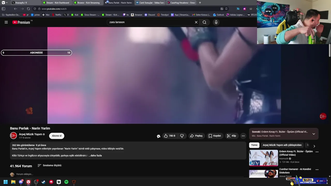The height and width of the screenshot is (186, 331).
Task: Like the video showing 780 B
Action: pos(170,136)
